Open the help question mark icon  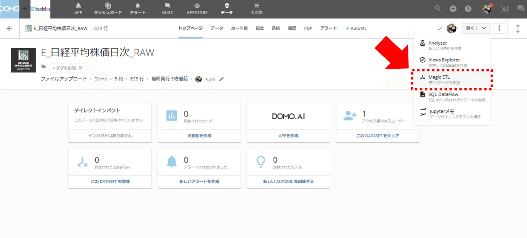coord(468,9)
